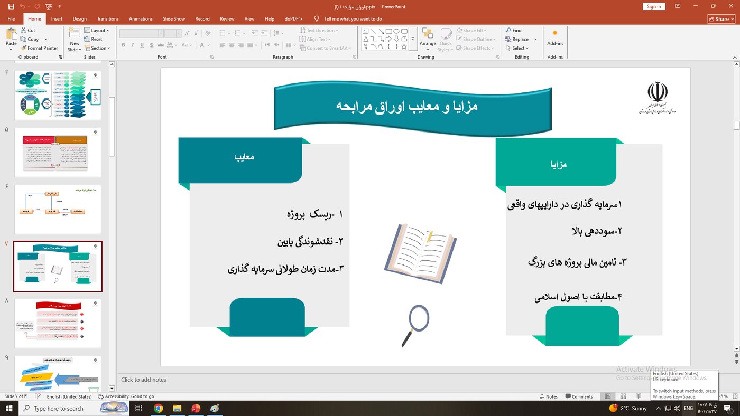Open the Transitions ribbon tab

(108, 19)
